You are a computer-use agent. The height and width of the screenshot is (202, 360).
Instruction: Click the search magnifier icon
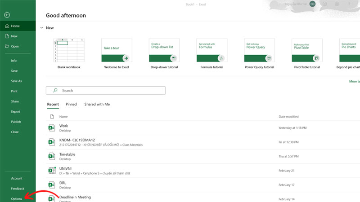click(x=55, y=90)
